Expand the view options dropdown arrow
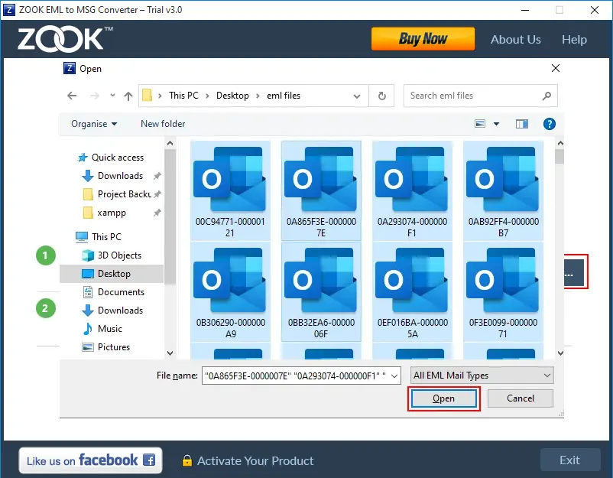Screen dimensions: 613x478 point(496,124)
